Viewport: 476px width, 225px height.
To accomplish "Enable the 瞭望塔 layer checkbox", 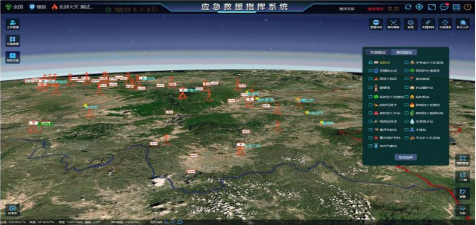I will 370,87.
